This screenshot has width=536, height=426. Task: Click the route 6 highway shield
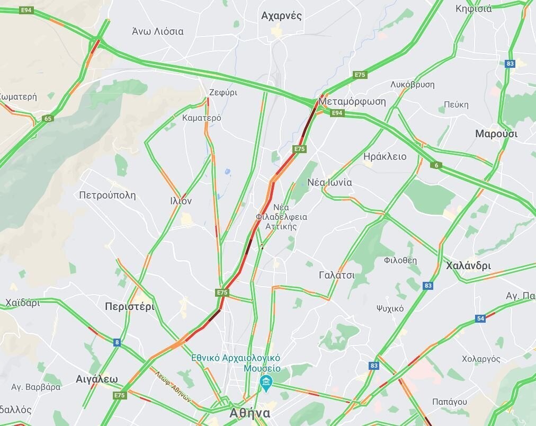(x=436, y=165)
